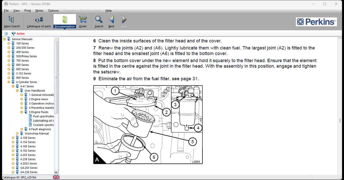344x180 pixels.
Task: Open the Main Search tool
Action: click(12, 21)
